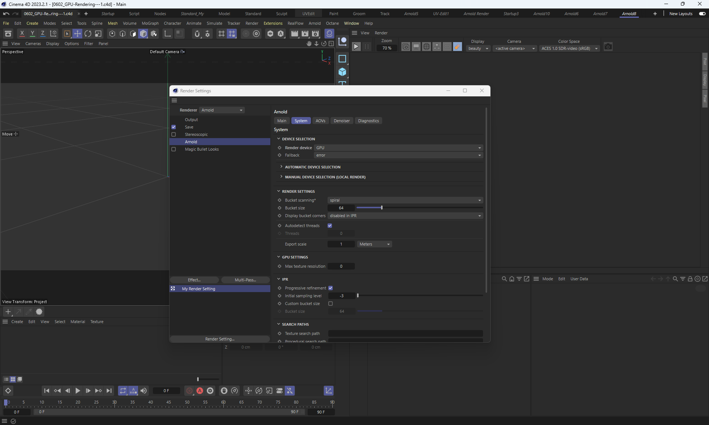
Task: Disable the Autodetect threads checkbox
Action: coord(330,226)
